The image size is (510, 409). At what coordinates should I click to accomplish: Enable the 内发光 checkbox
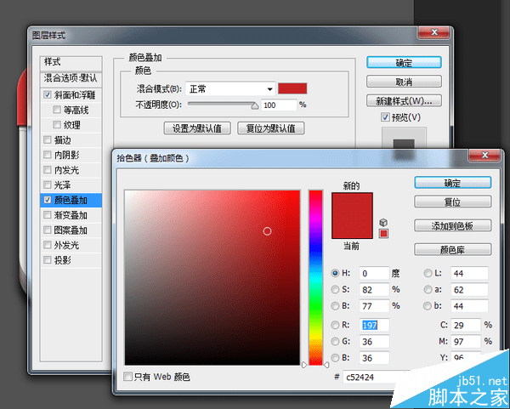click(x=48, y=169)
